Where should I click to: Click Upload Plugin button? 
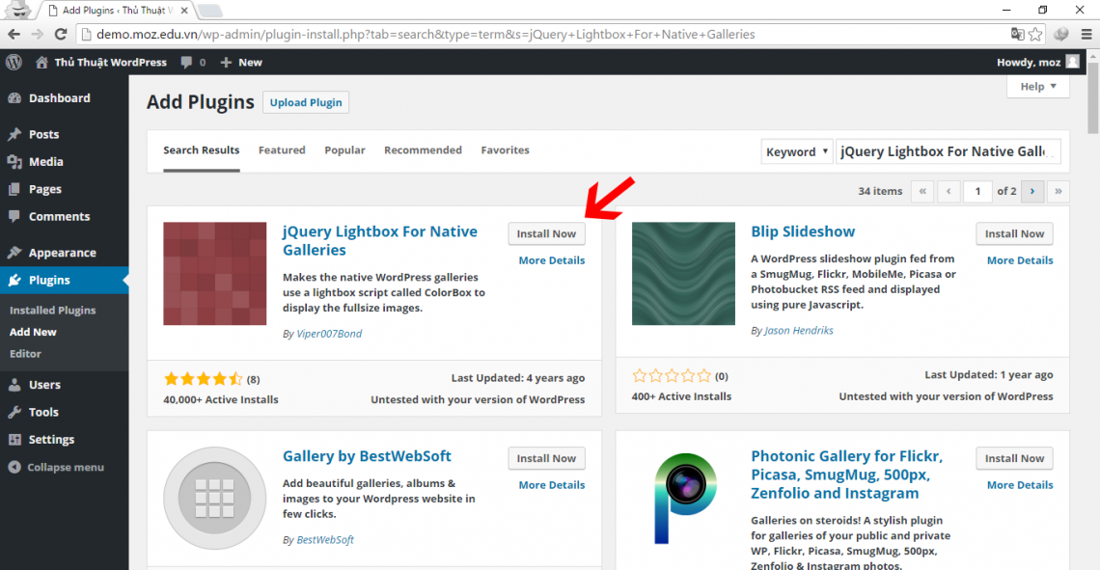coord(305,102)
